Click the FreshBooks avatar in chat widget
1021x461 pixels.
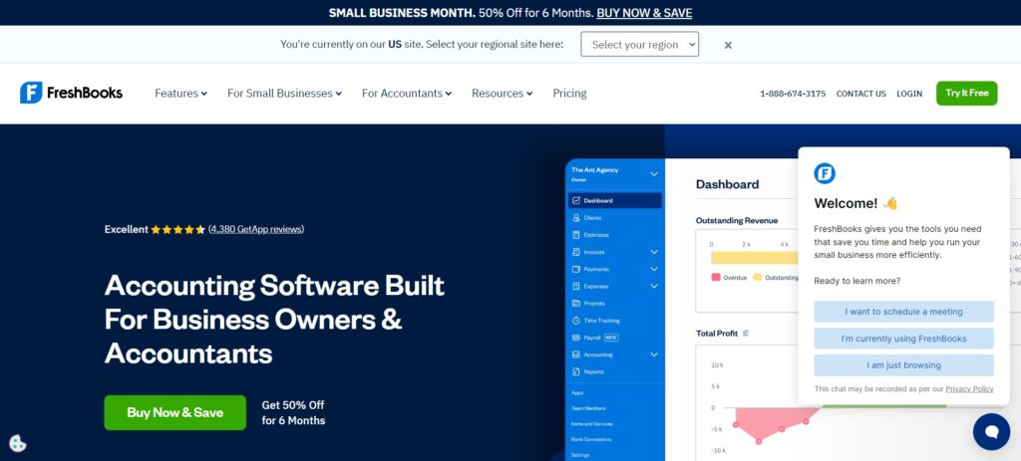[x=825, y=173]
